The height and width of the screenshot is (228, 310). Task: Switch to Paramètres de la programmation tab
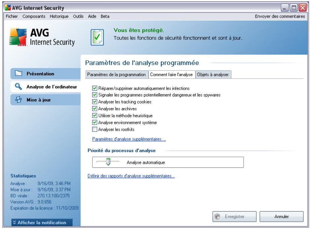pos(116,75)
